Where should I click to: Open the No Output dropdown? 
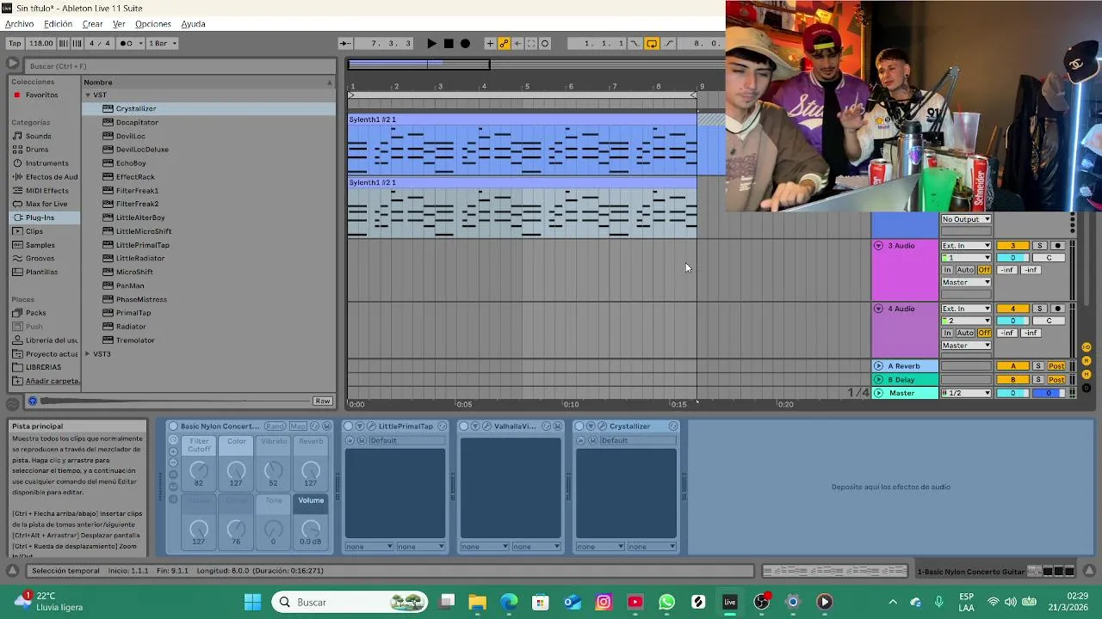(x=966, y=219)
